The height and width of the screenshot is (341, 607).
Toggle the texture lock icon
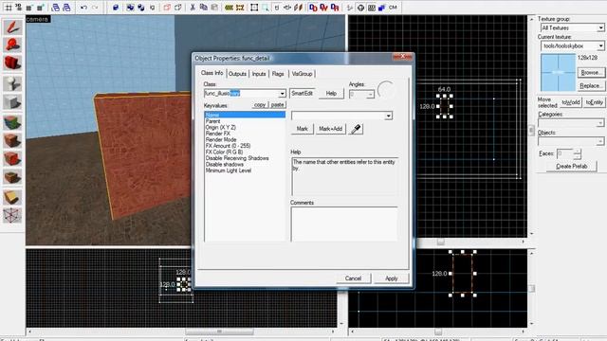[x=277, y=8]
